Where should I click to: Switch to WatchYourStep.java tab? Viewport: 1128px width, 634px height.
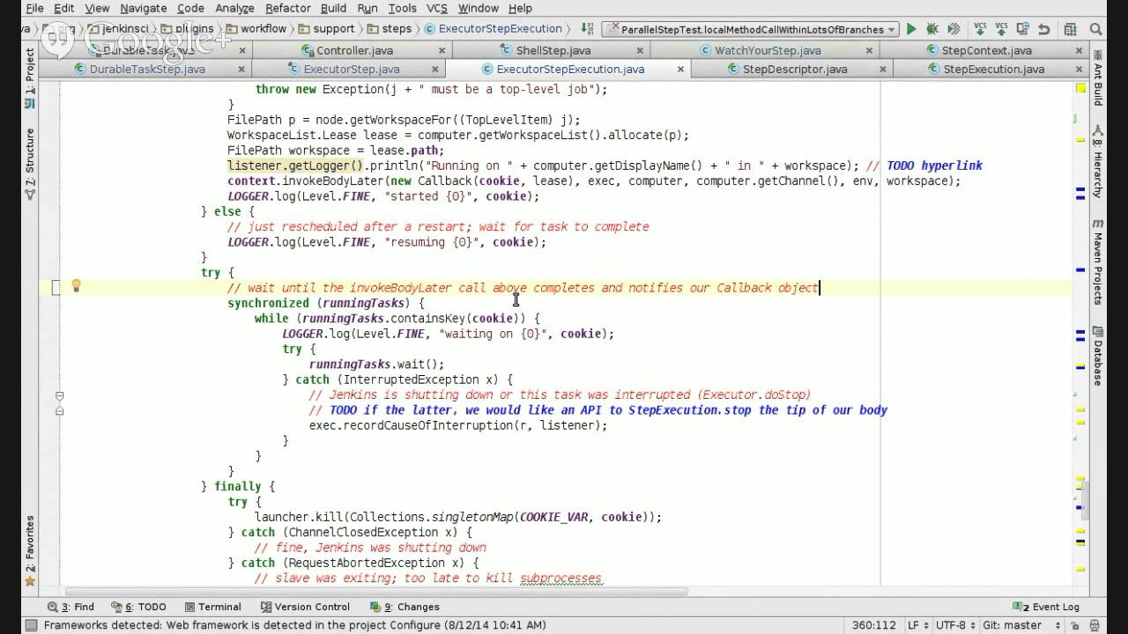coord(768,50)
